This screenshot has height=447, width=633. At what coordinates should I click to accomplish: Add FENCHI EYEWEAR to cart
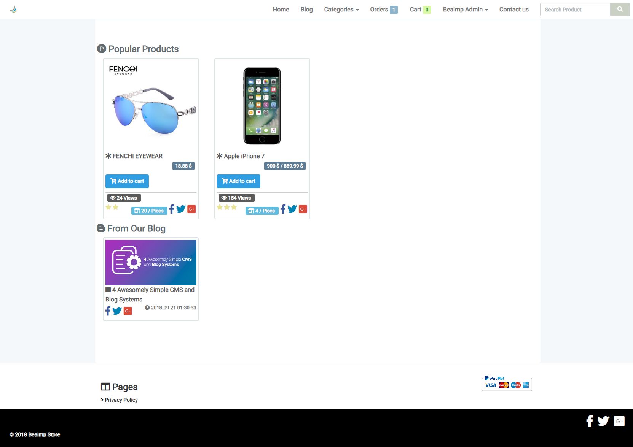coord(127,181)
